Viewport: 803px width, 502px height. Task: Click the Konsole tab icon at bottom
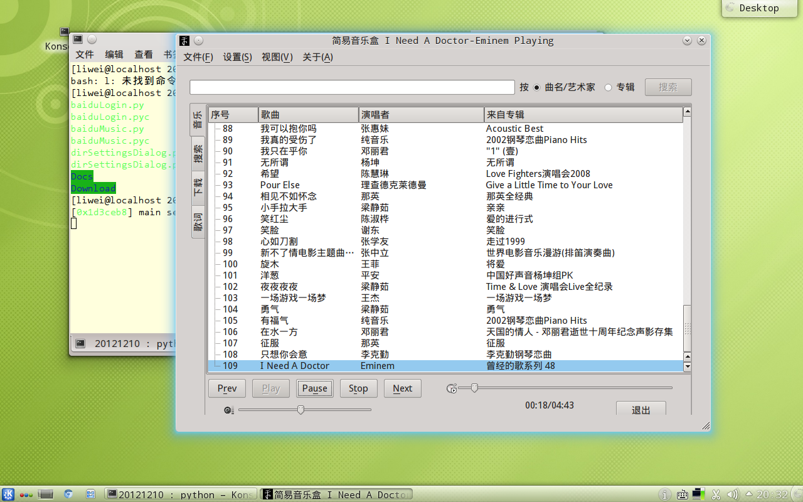click(80, 343)
